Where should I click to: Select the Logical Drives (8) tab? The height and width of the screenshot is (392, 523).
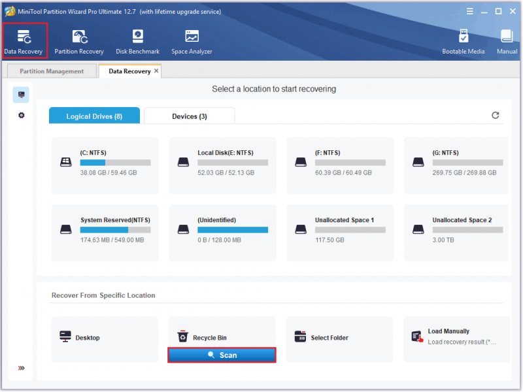94,116
